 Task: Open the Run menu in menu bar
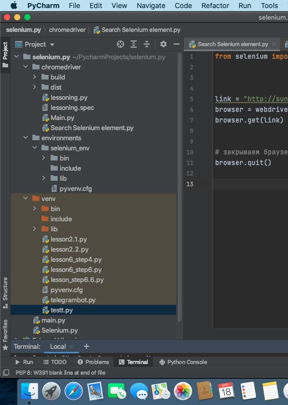(x=245, y=6)
